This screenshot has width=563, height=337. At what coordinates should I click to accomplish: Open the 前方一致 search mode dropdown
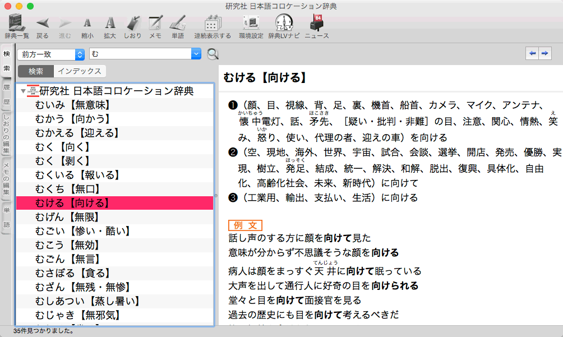click(50, 54)
